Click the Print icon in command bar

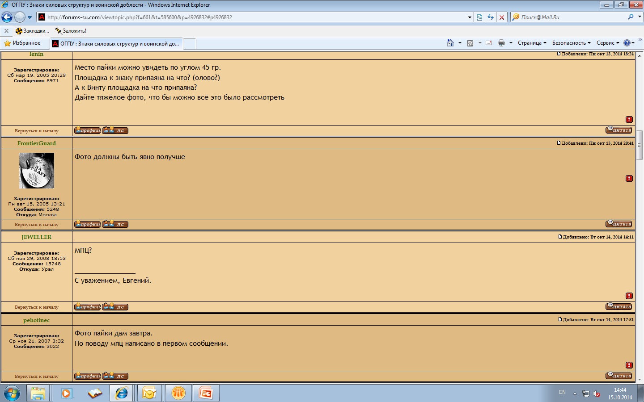click(501, 43)
